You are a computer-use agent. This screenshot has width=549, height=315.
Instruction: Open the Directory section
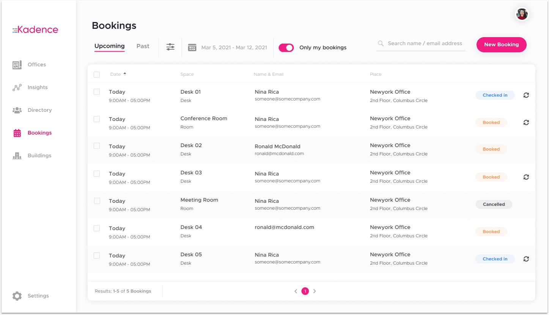[17, 110]
